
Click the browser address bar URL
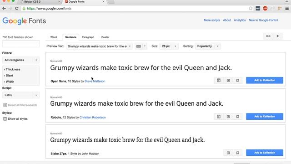pos(49,8)
